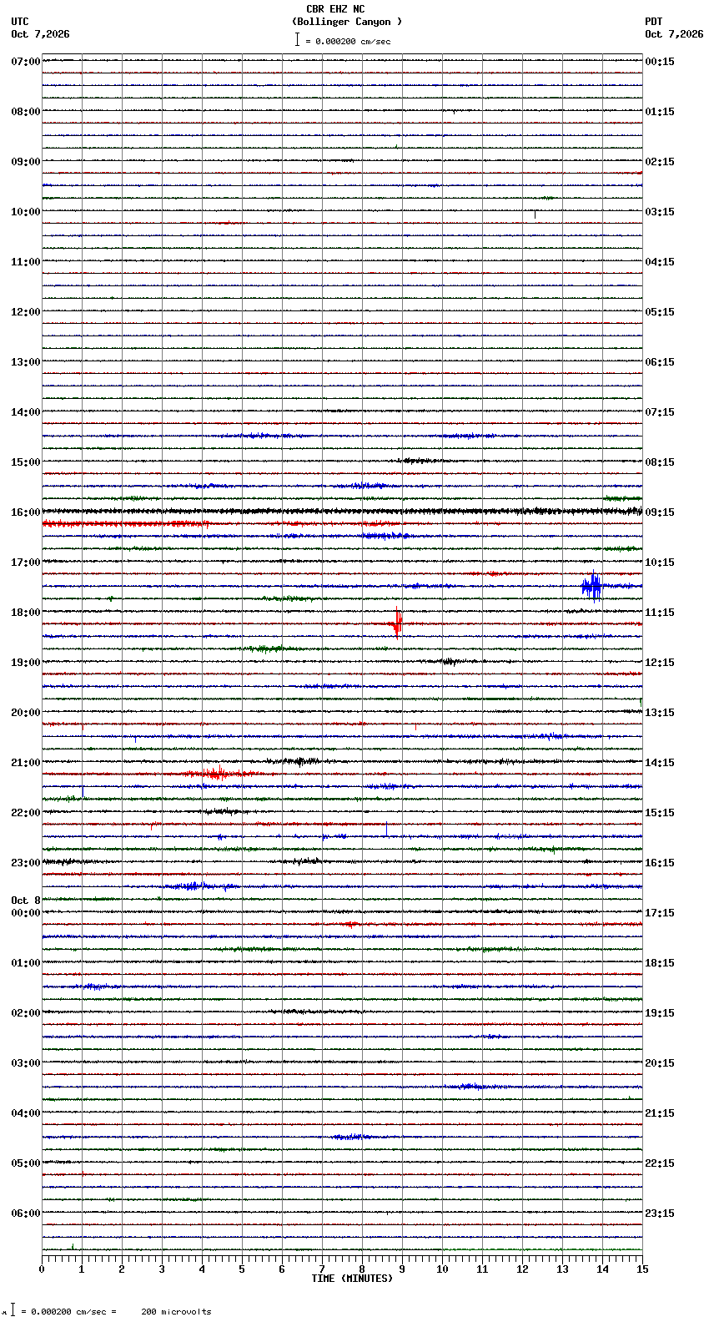Screen dimensions: 709x1322
Task: Select the UTC time label '07:00'
Action: (26, 62)
